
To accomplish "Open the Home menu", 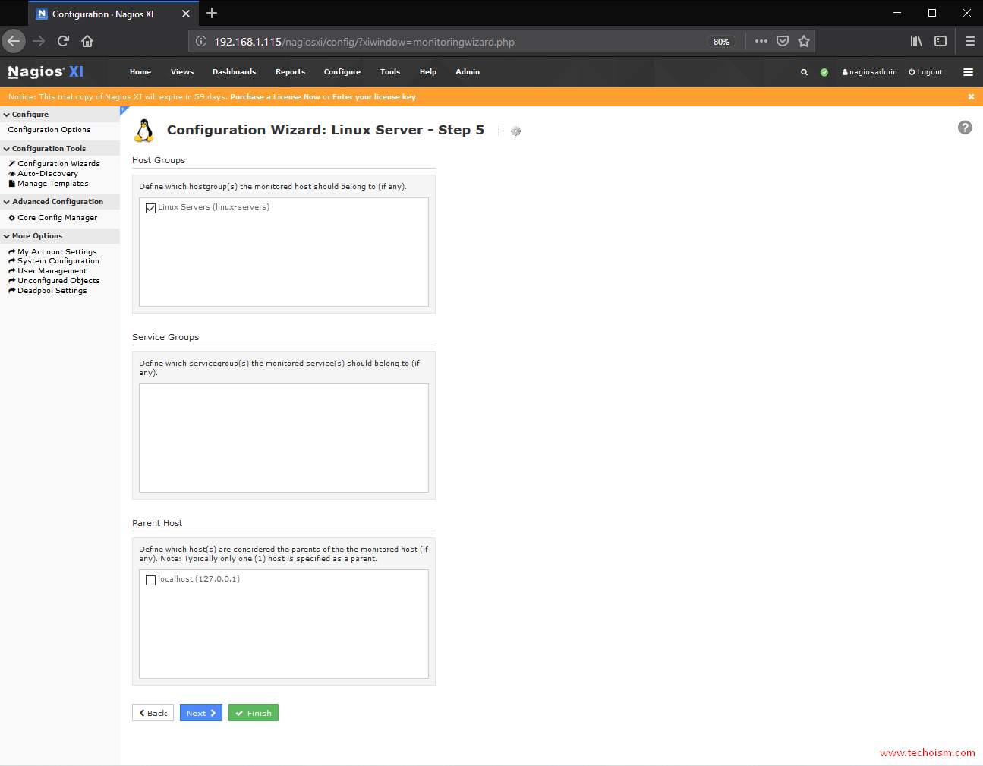I will point(140,72).
